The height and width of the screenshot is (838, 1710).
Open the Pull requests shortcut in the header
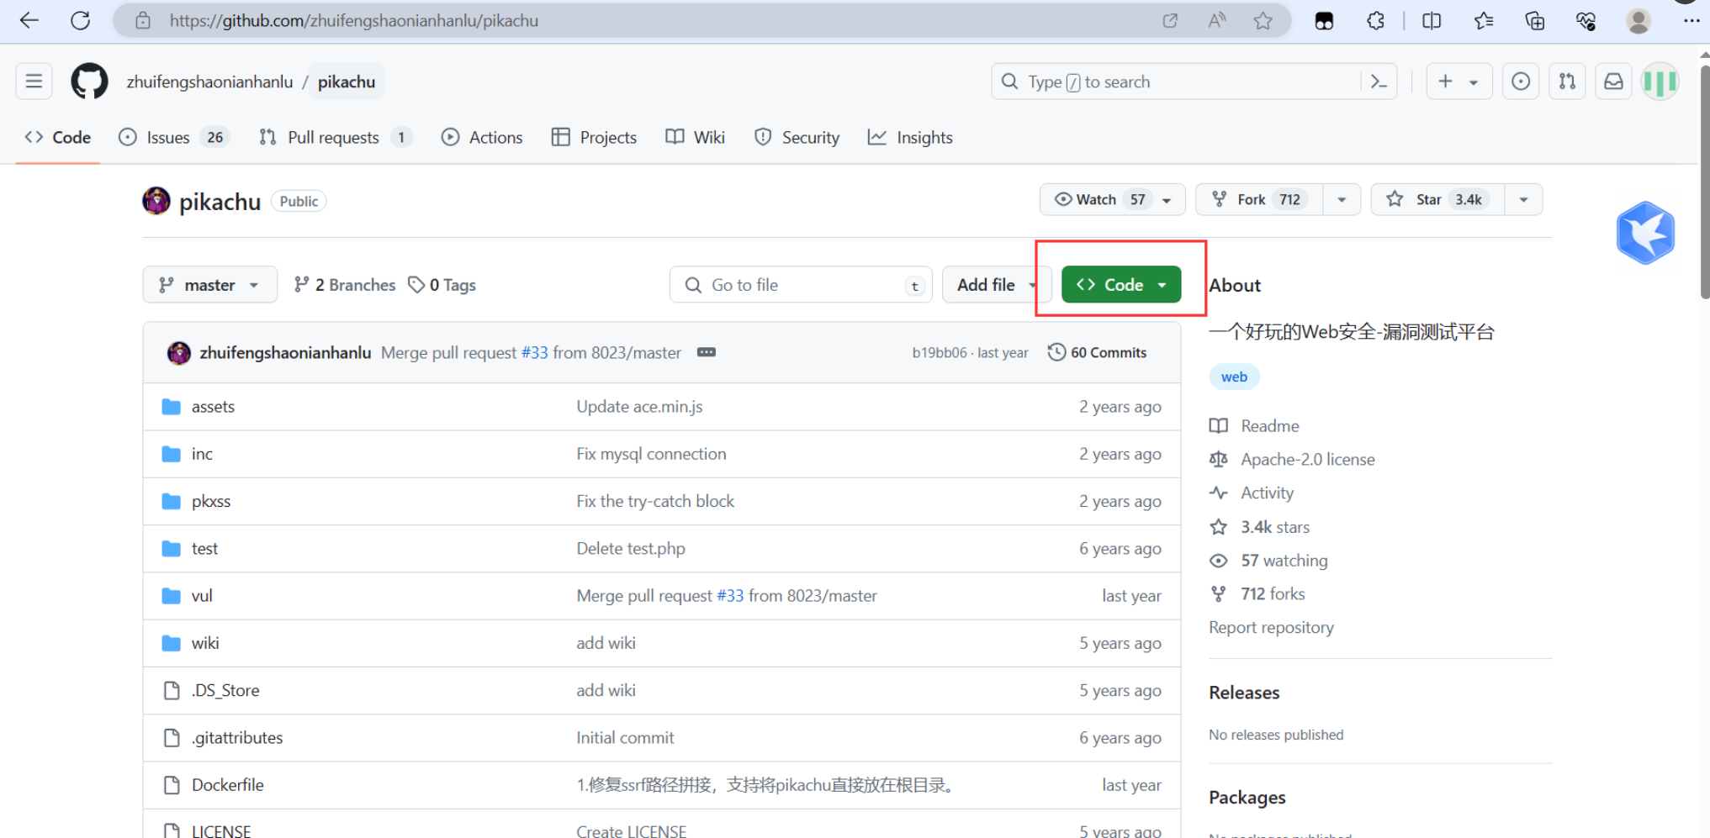tap(1567, 82)
